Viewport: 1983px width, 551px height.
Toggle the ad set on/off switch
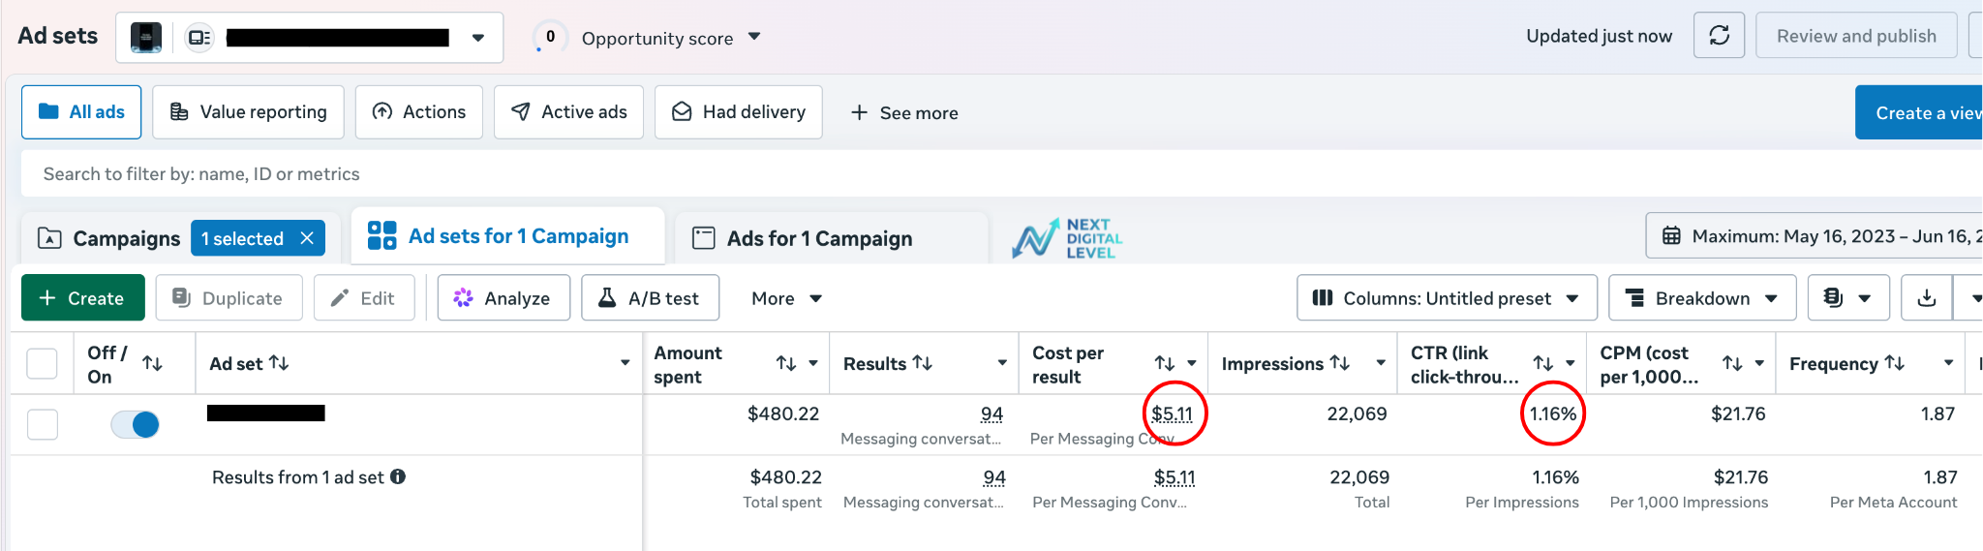135,424
